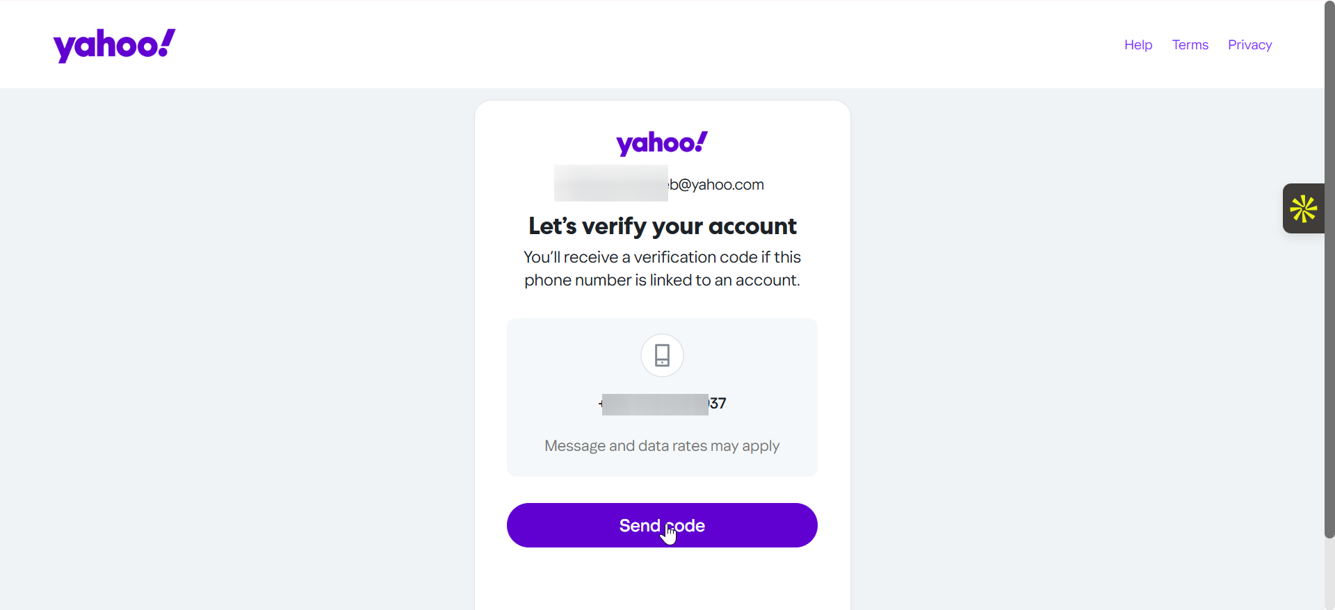Open the Privacy link

(x=1249, y=45)
